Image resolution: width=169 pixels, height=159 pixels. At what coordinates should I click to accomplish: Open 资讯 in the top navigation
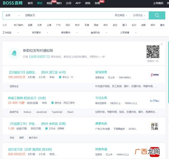tap(88, 3)
